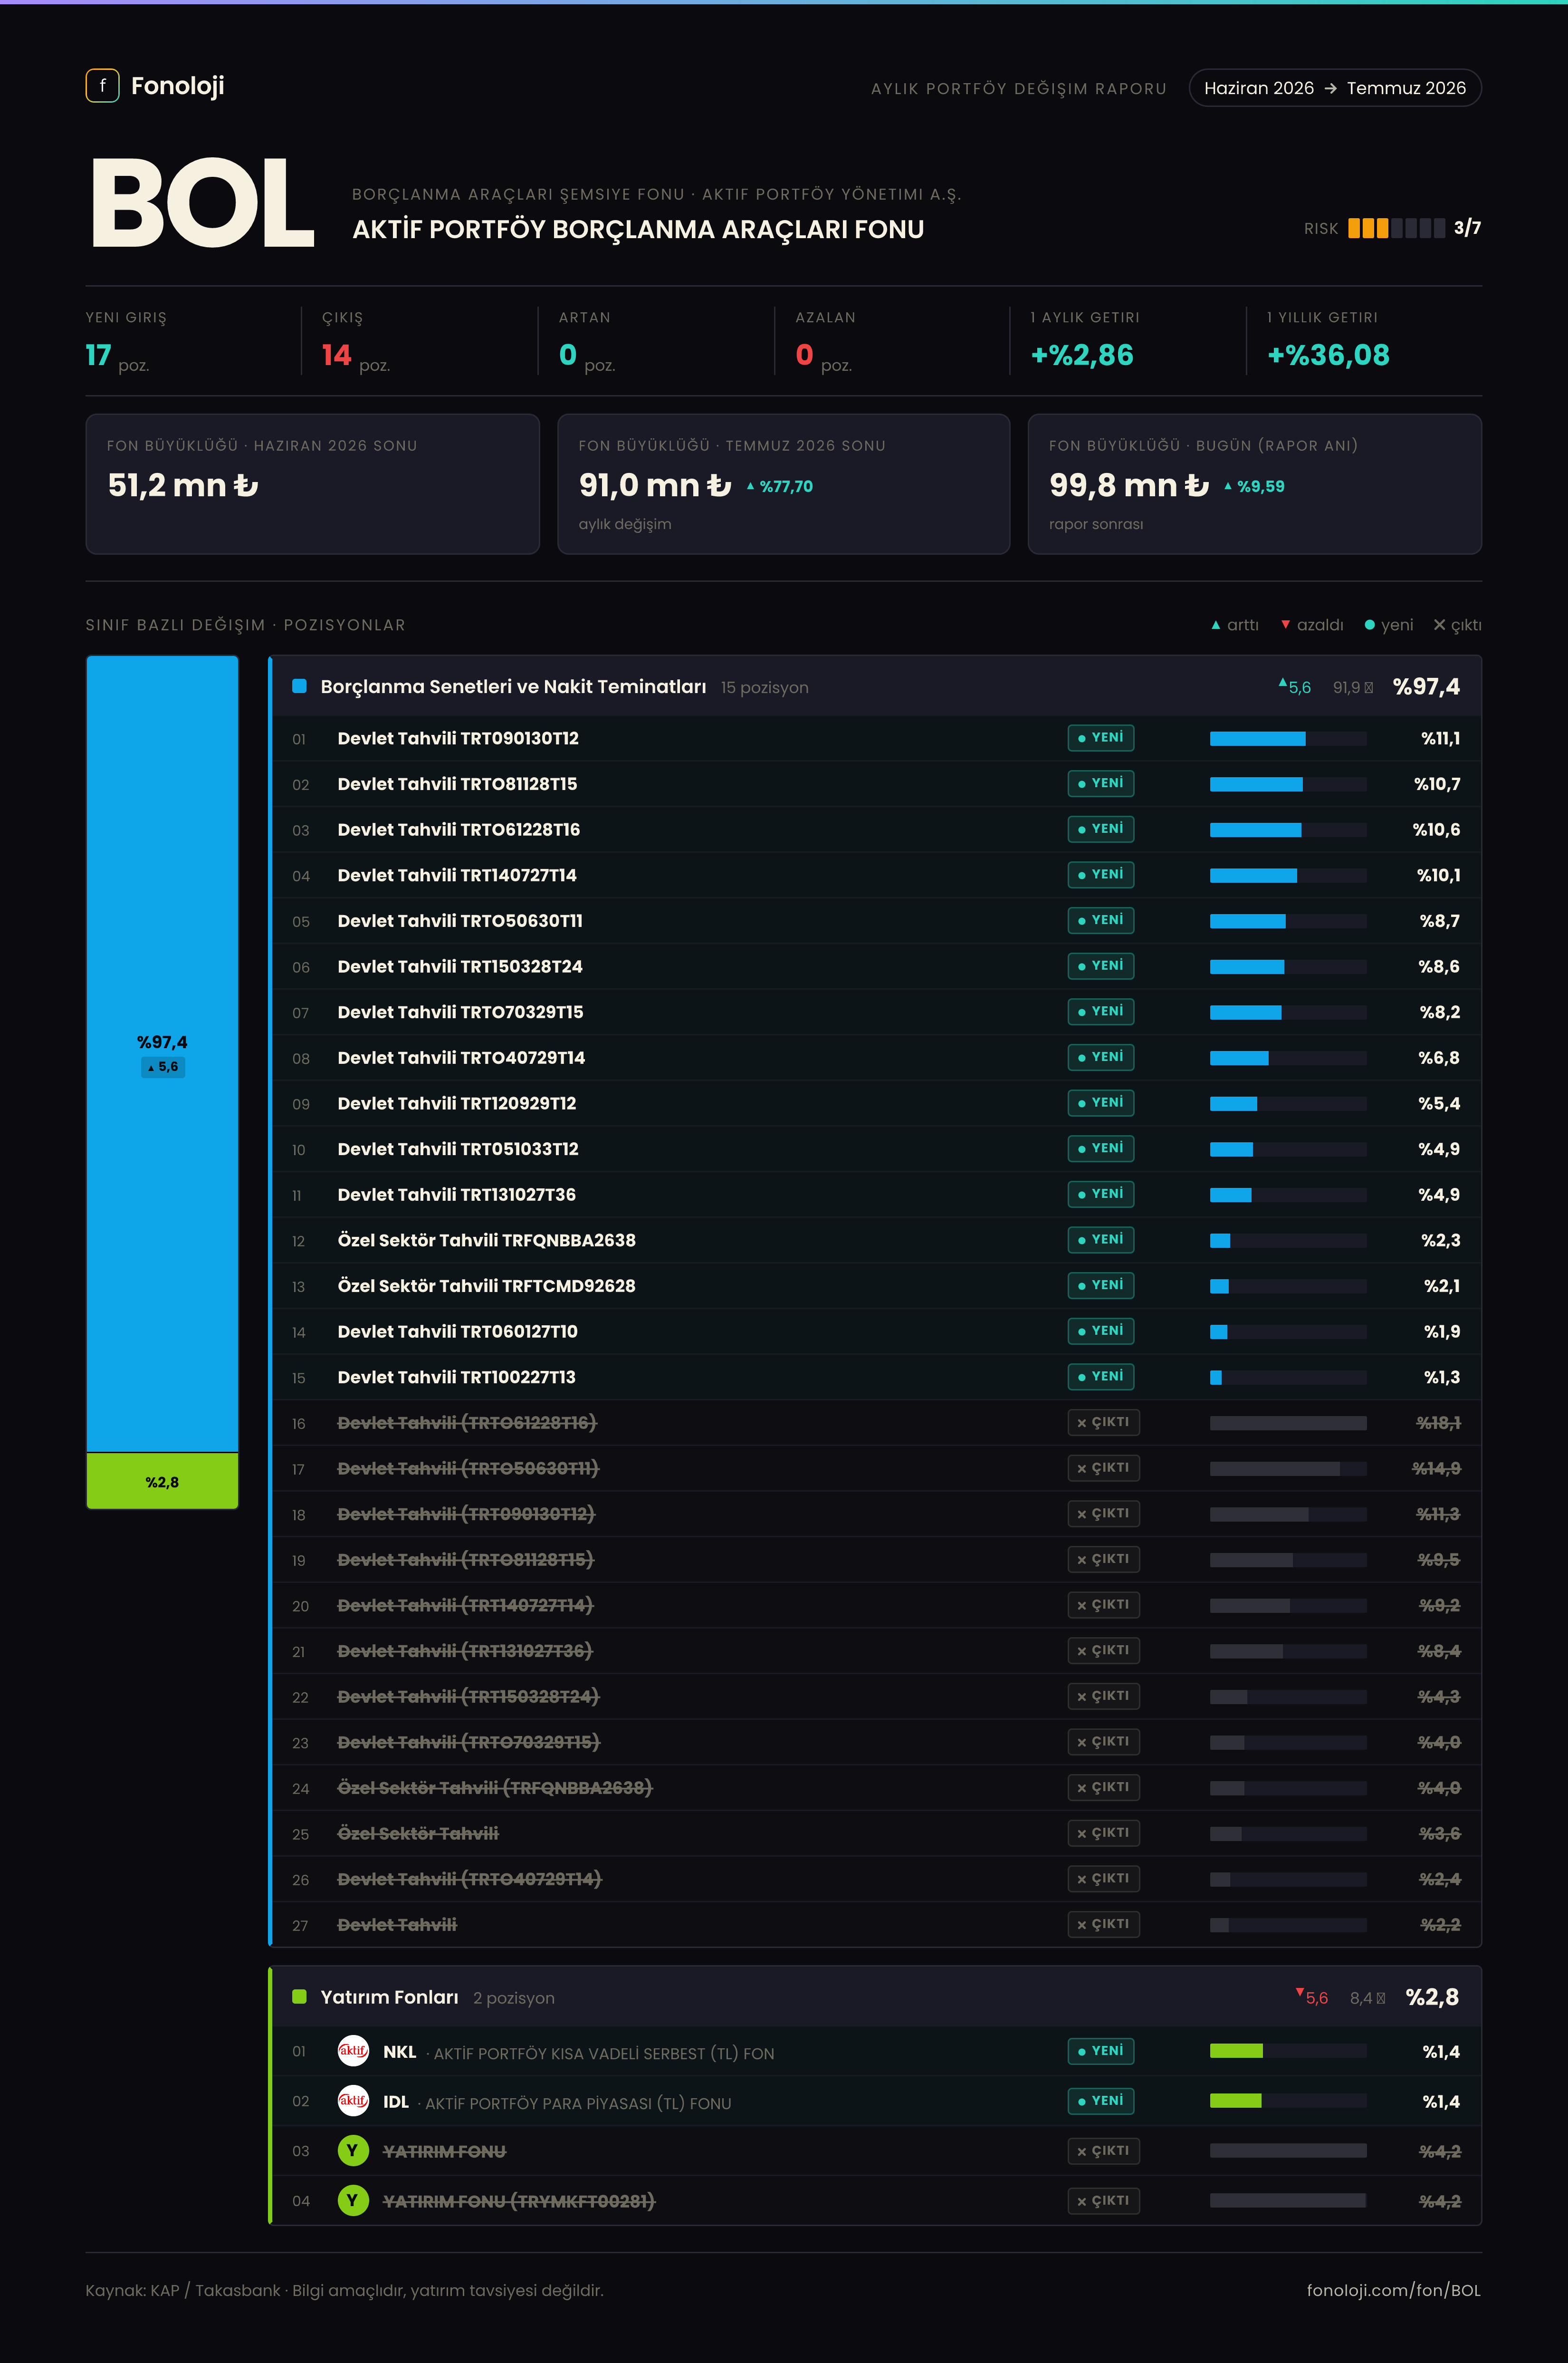The height and width of the screenshot is (2363, 1568).
Task: Click the green Y icon beside YATIRIM FONU (TRYMKFT00281)
Action: [x=353, y=2200]
